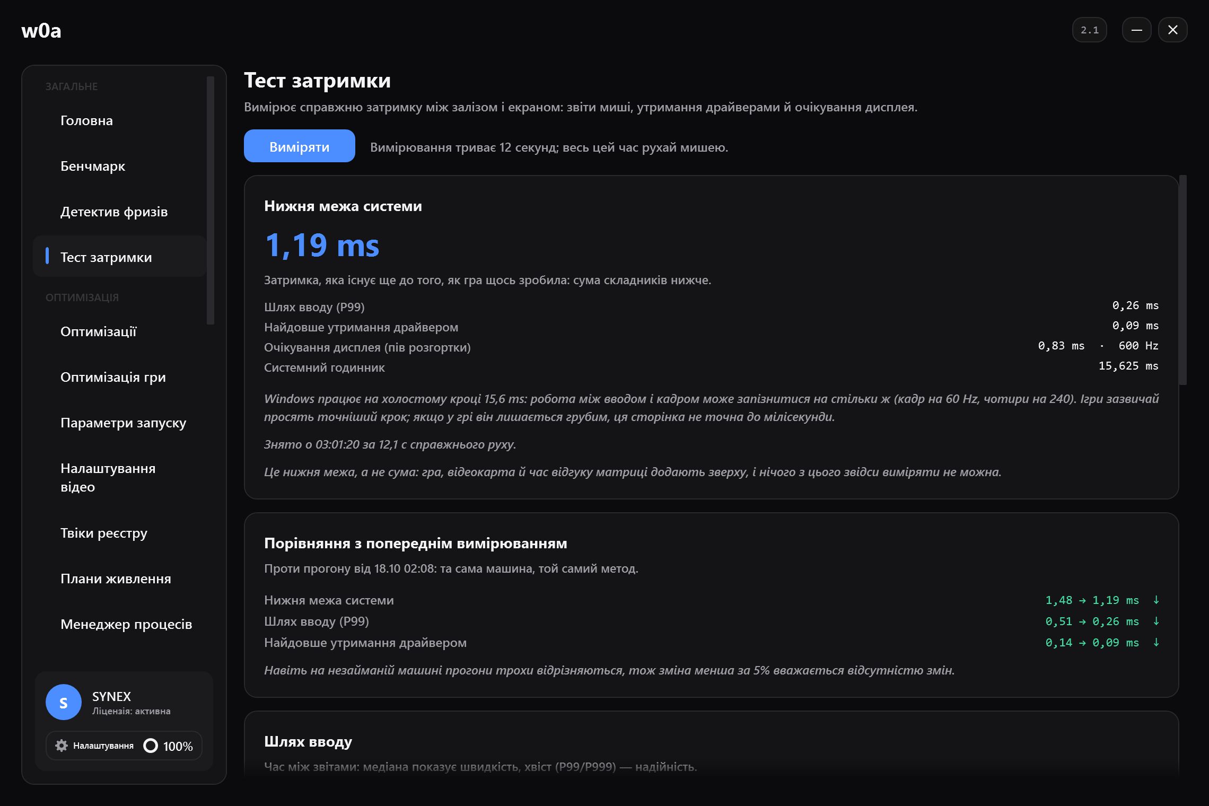1209x806 pixels.
Task: Open the Оптимізації page
Action: pos(120,331)
